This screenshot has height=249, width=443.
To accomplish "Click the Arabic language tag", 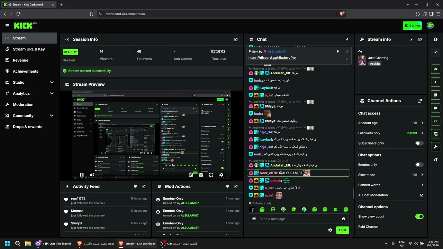I will pos(375,64).
